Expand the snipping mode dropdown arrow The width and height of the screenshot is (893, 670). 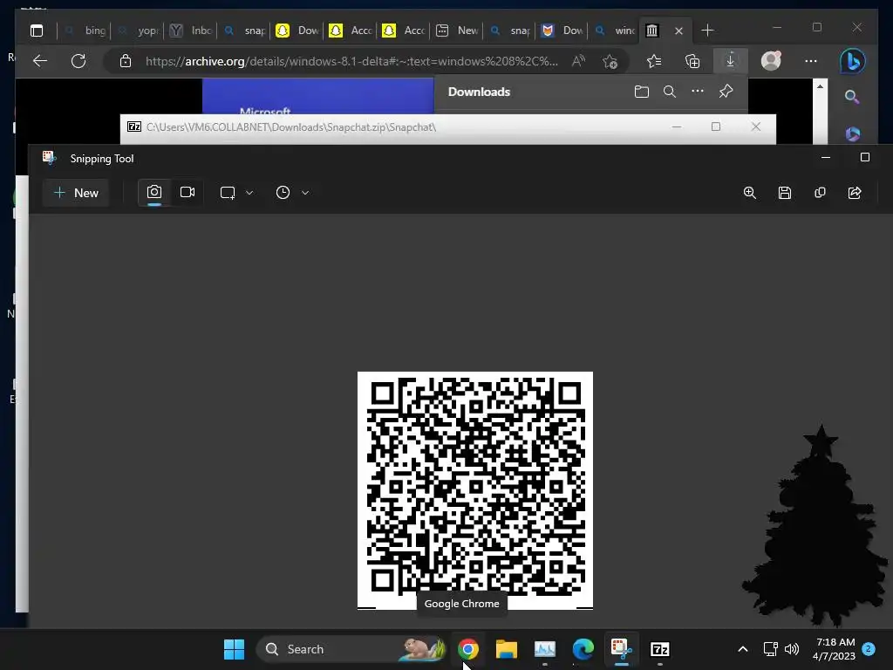(249, 193)
